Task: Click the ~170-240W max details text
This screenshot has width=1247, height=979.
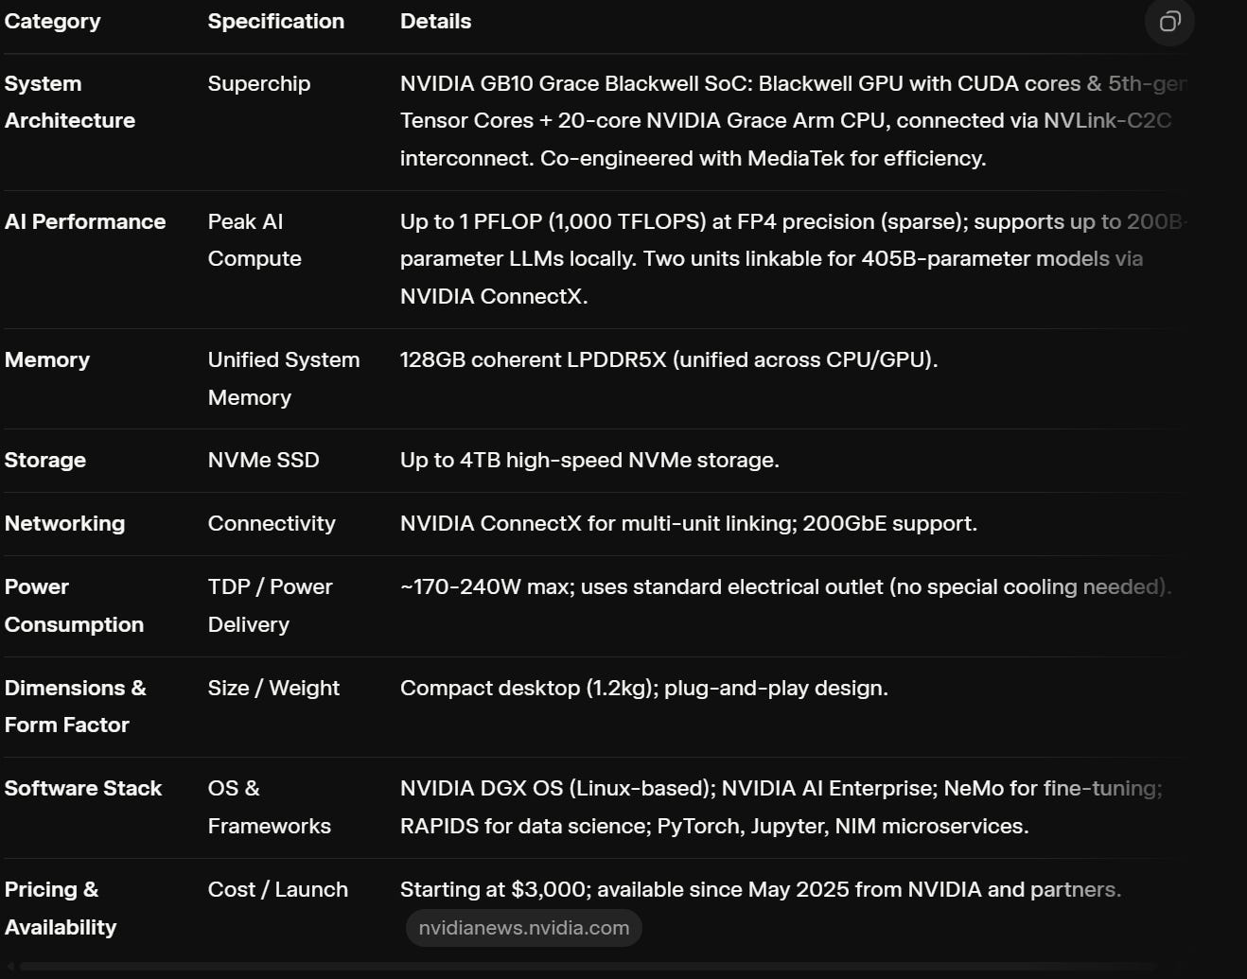Action: click(x=785, y=587)
